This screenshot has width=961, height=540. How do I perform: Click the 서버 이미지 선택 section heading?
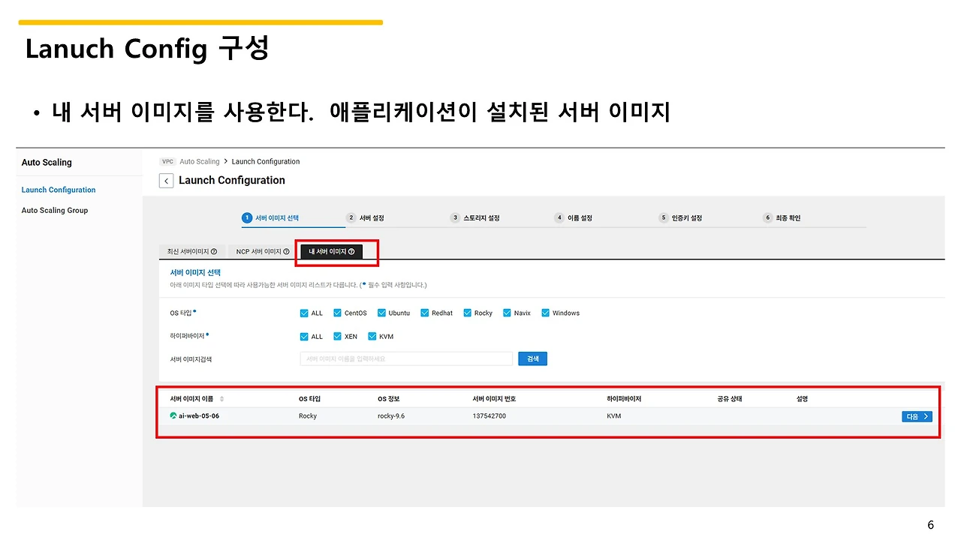pyautogui.click(x=195, y=272)
